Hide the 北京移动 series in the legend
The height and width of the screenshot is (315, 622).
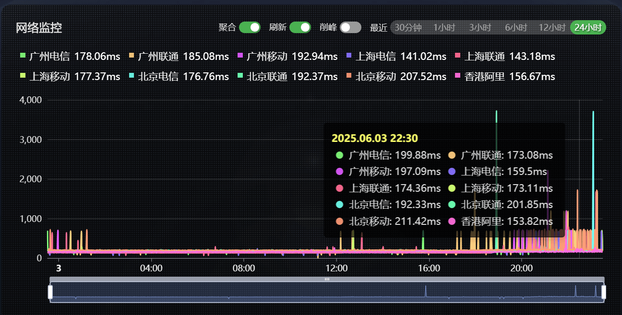[349, 76]
